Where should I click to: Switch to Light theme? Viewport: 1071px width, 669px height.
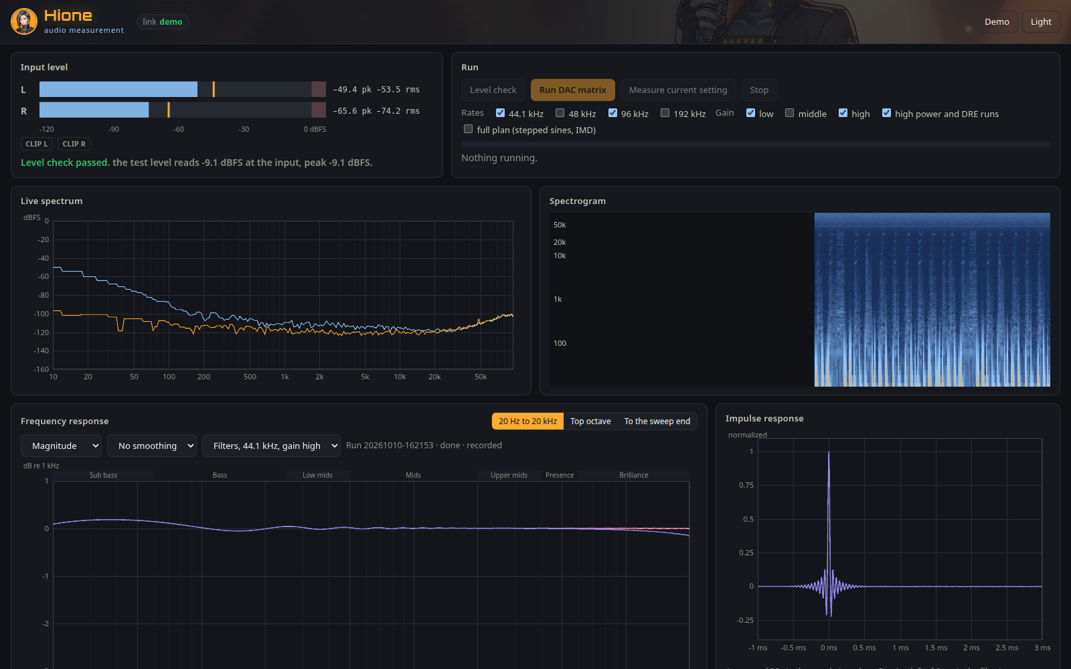[x=1041, y=21]
